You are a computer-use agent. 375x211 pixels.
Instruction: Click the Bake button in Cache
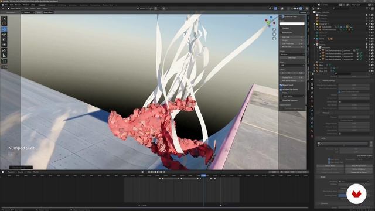coord(330,166)
